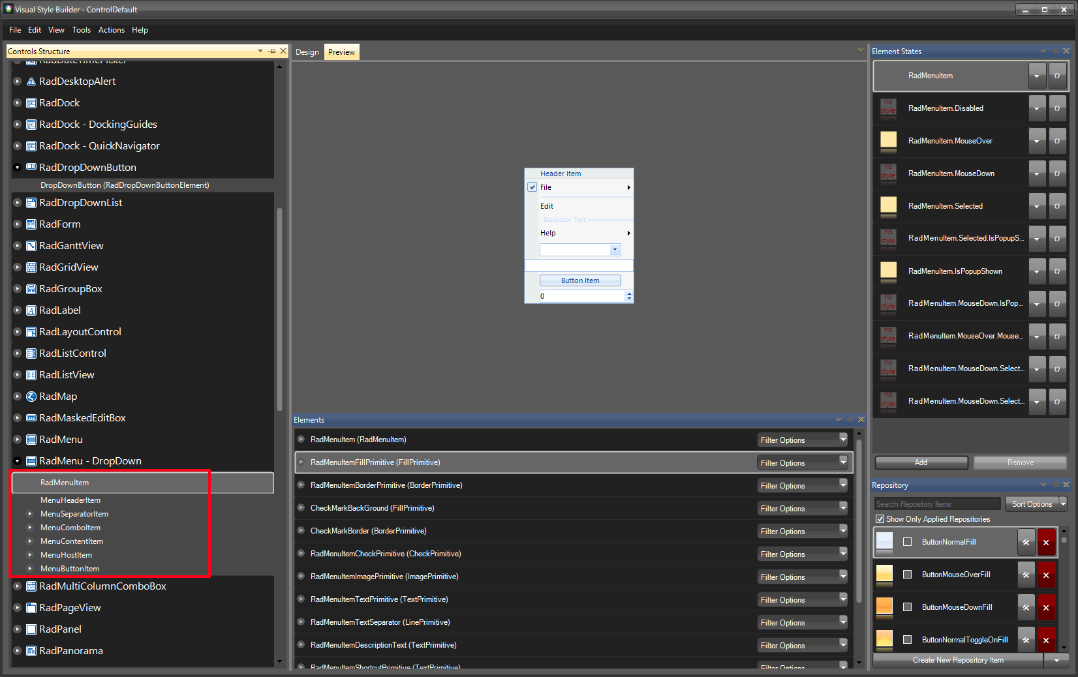
Task: Click the RadGroupBox icon
Action: coord(31,289)
